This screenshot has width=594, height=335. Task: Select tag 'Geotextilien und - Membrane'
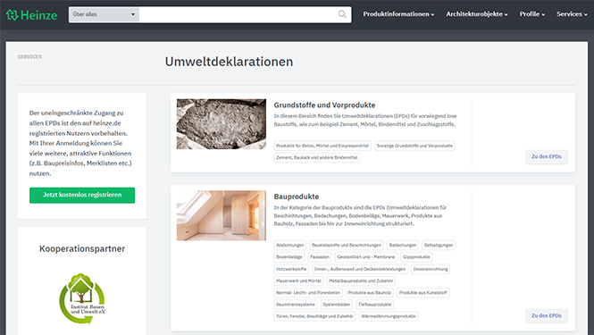pyautogui.click(x=366, y=257)
